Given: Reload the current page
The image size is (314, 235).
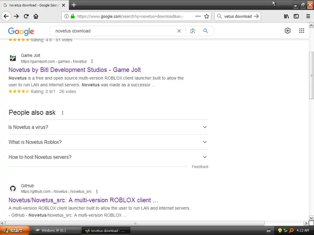Looking at the screenshot, I should pos(26,17).
